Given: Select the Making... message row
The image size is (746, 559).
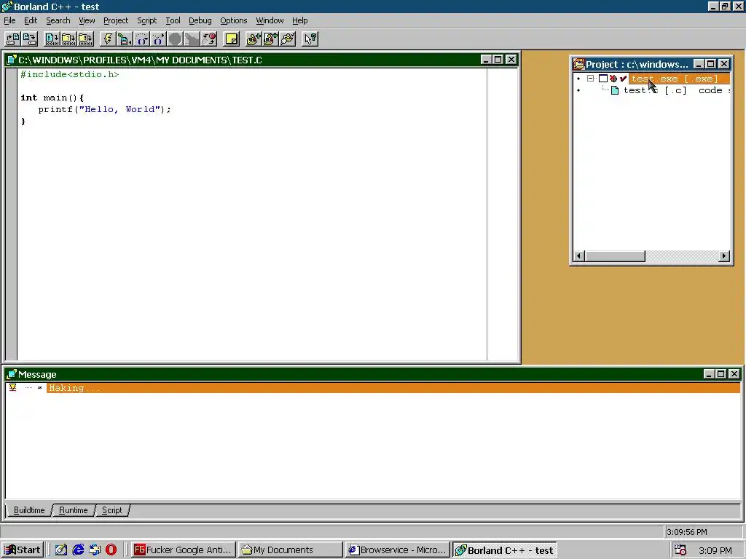Looking at the screenshot, I should tap(393, 388).
